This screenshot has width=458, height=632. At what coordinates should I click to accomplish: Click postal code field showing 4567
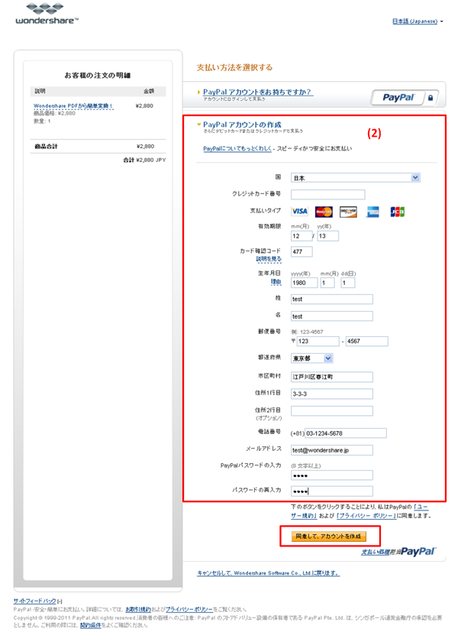(x=367, y=341)
